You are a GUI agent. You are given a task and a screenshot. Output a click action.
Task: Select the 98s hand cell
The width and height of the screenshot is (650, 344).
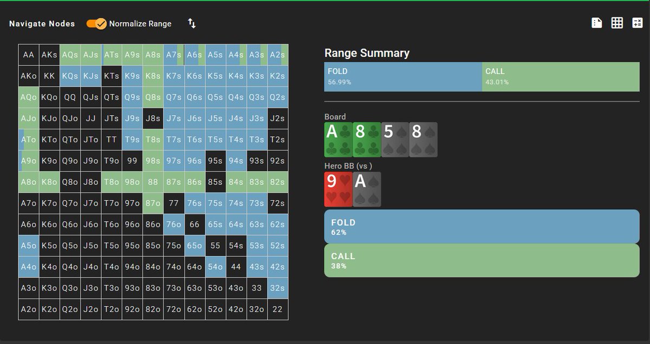pyautogui.click(x=153, y=161)
